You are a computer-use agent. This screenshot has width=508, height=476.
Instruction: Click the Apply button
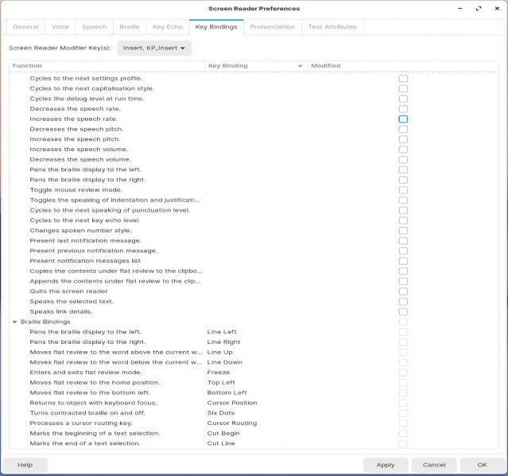(386, 465)
